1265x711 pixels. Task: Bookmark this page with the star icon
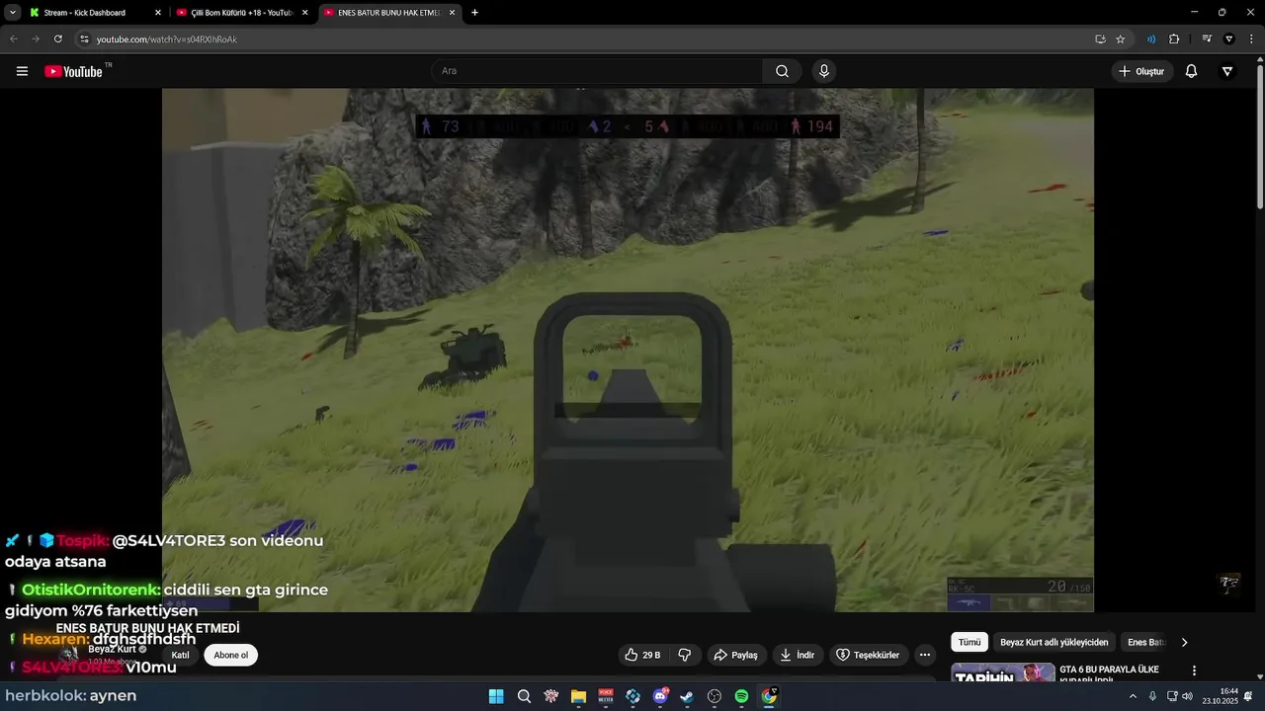[1120, 39]
